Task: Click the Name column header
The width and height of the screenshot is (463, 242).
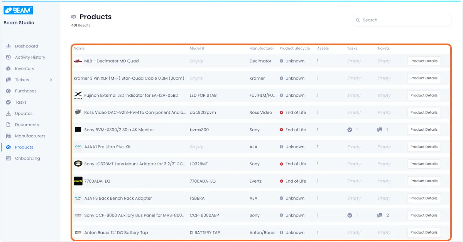Action: point(79,49)
